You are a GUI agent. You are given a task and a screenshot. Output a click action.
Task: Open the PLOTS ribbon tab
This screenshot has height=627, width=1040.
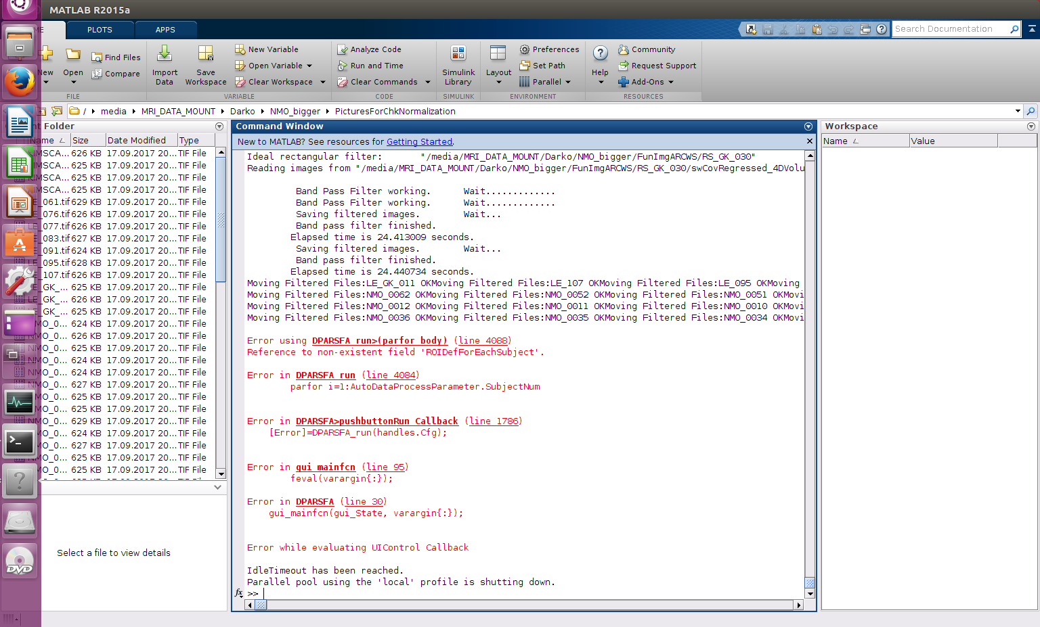100,30
